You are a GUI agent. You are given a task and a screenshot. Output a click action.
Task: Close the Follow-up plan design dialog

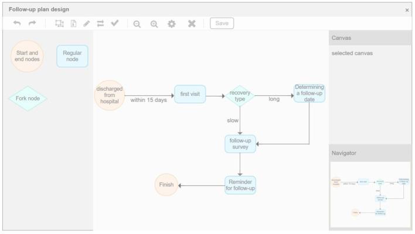tap(407, 10)
